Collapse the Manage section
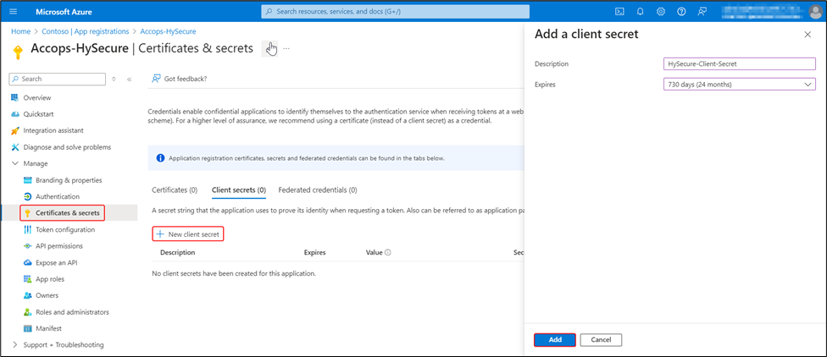This screenshot has width=827, height=357. click(15, 163)
